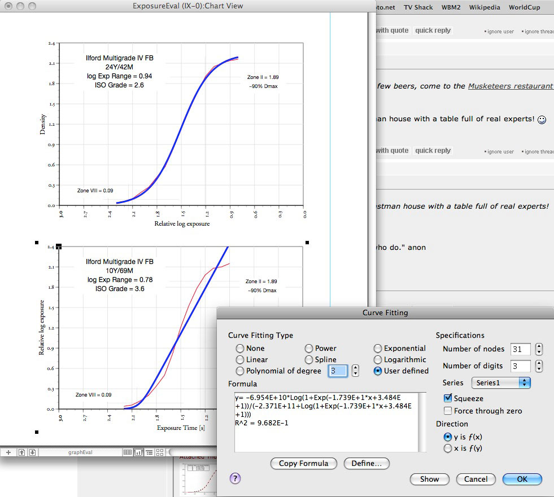
Task: Choose the Spline fitting type
Action: click(x=309, y=360)
